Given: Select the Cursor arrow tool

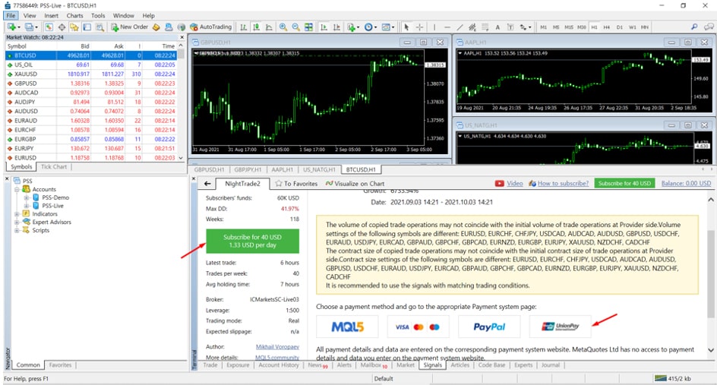Looking at the screenshot, I should [x=406, y=27].
